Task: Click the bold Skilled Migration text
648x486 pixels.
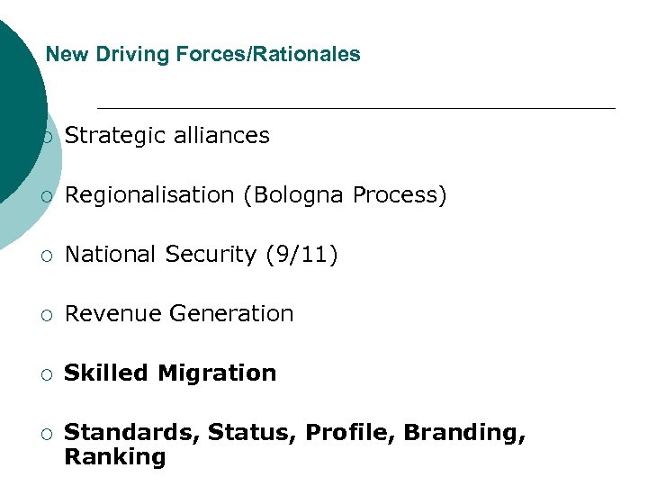Action: pos(170,373)
